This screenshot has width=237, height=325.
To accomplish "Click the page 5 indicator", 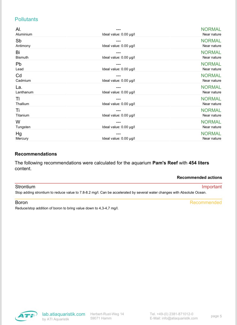I will tap(216, 316).
